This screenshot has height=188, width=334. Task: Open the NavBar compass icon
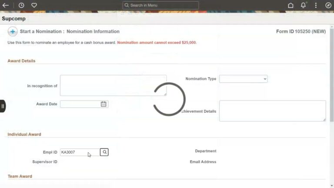click(328, 5)
